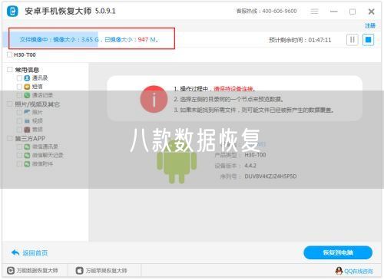Click the call records phone icon
Screen dimensions: 384x280
[x=27, y=95]
